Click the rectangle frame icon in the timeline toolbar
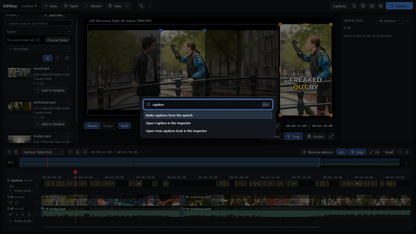This screenshot has height=234, width=416. coord(85,152)
